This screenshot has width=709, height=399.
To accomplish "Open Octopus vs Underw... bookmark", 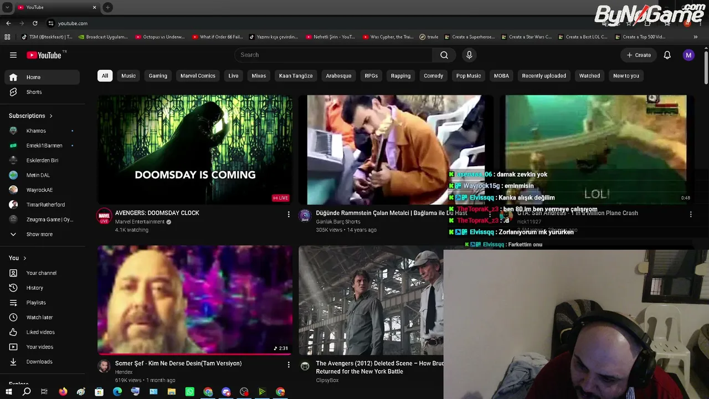I will 160,37.
